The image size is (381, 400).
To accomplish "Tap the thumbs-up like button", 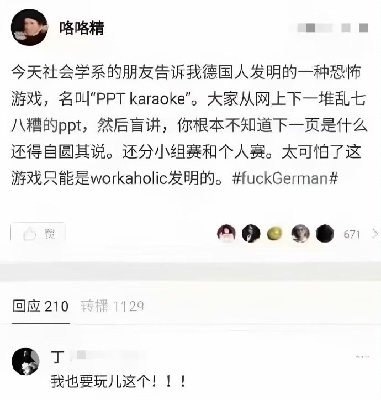I will pyautogui.click(x=30, y=233).
